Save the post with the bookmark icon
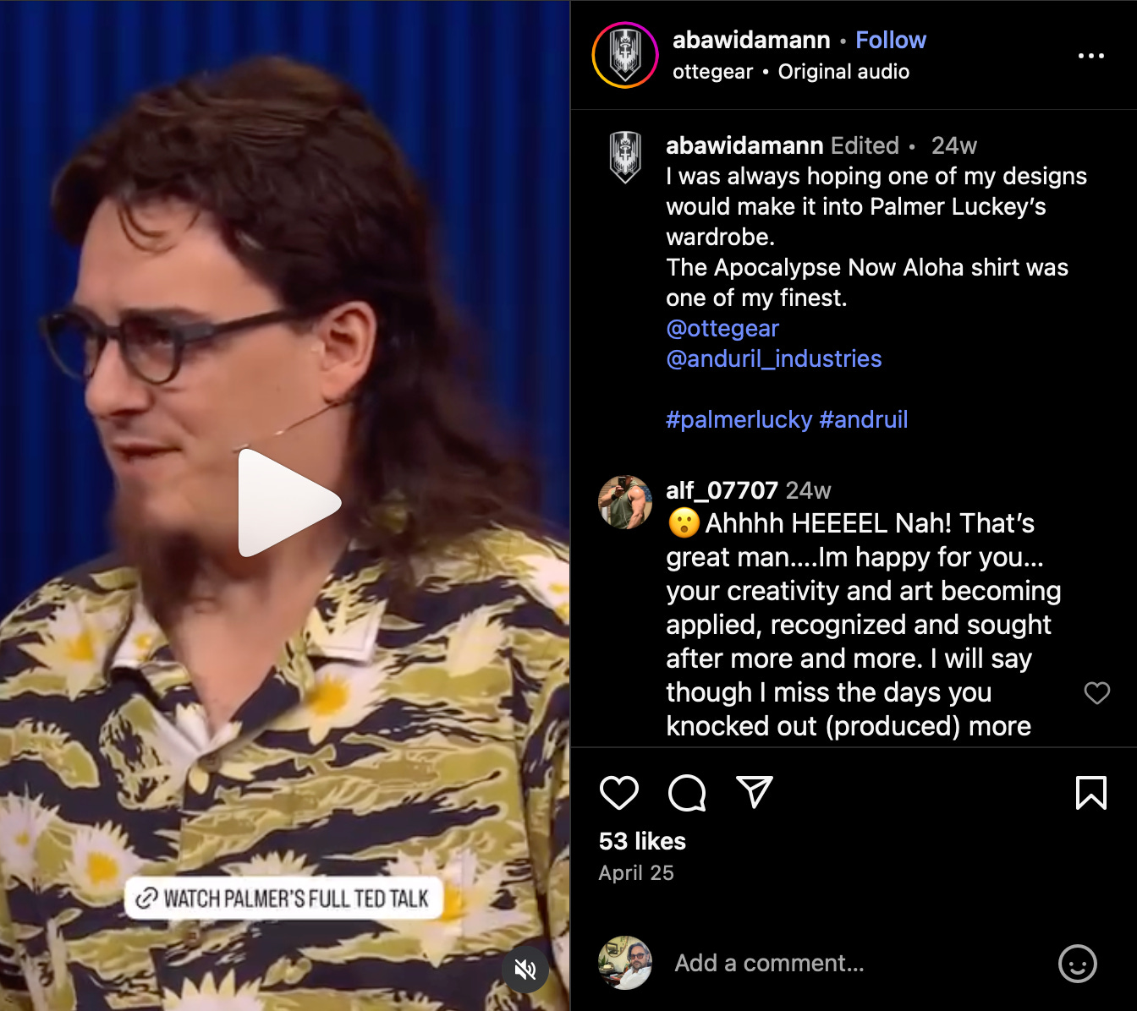 click(1091, 793)
